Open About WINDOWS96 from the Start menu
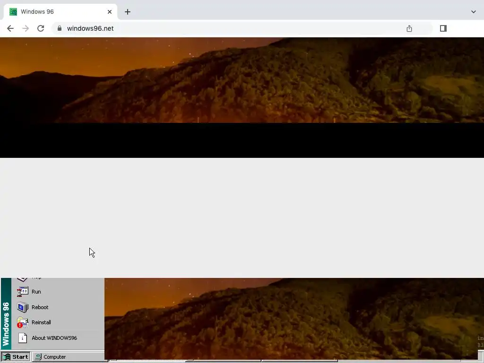484x363 pixels. 58,338
